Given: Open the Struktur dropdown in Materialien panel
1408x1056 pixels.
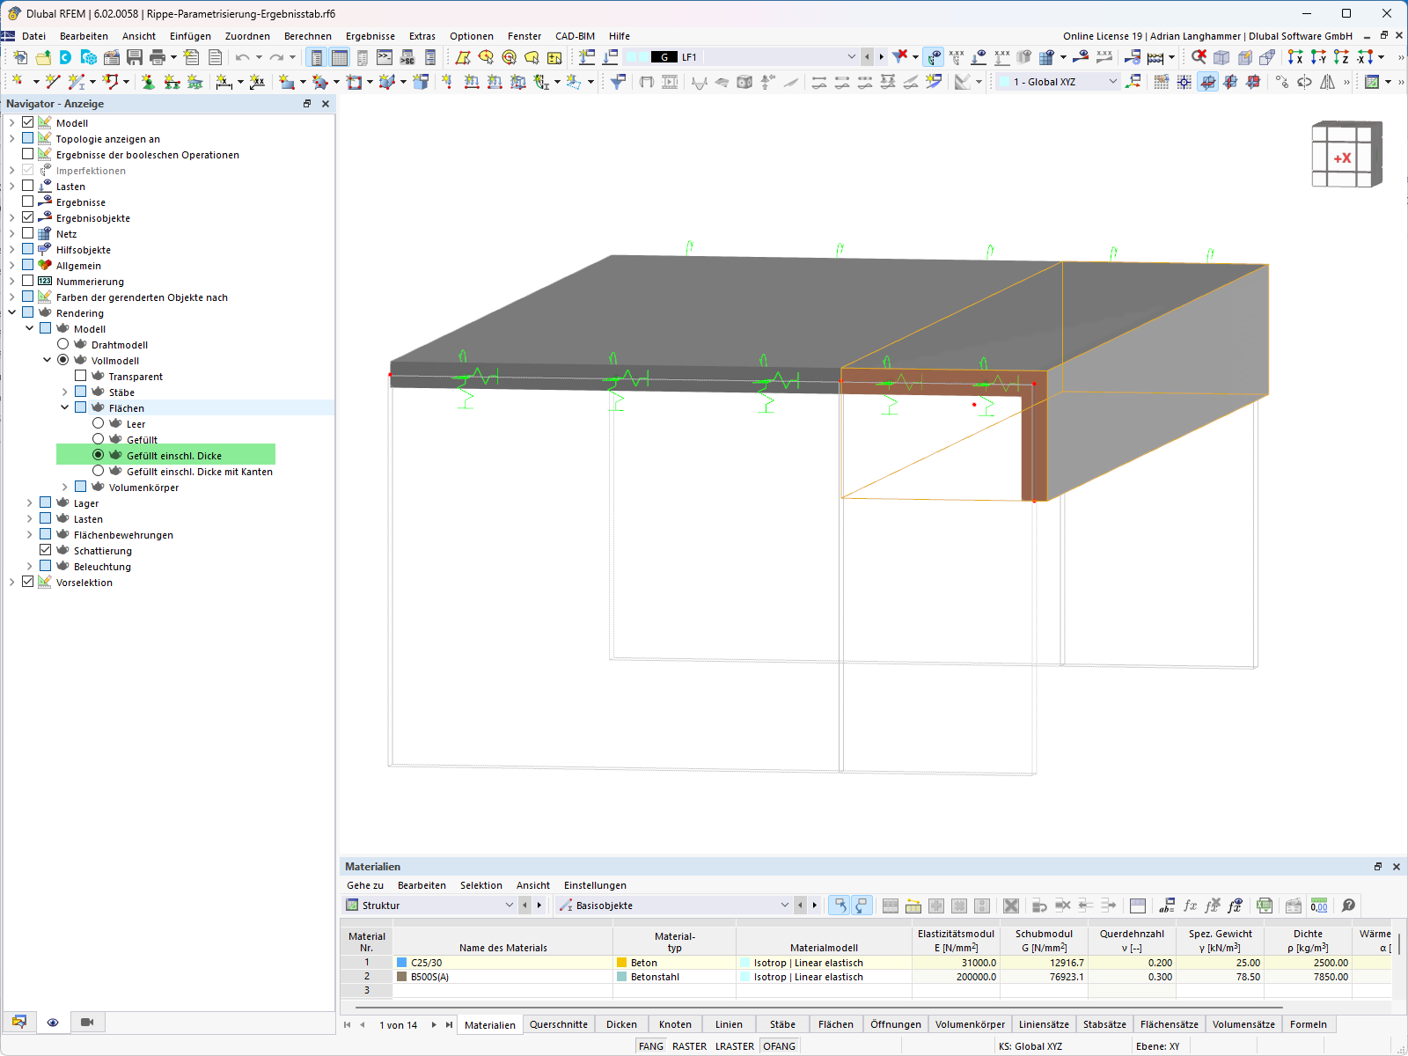Looking at the screenshot, I should click(509, 906).
